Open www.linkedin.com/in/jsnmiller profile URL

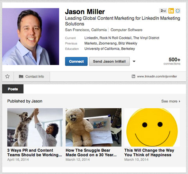157,76
